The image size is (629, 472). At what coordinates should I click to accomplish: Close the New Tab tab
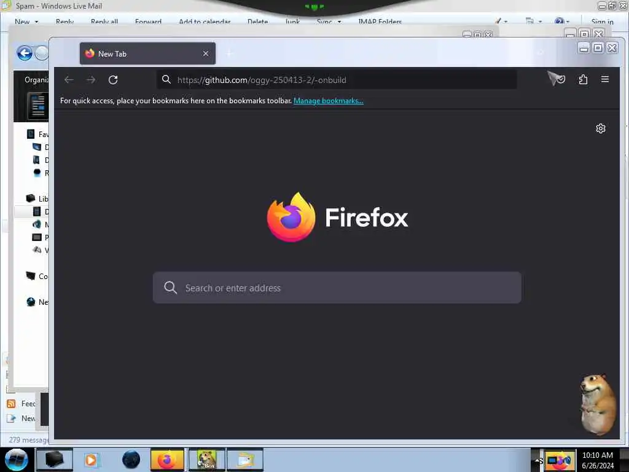coord(206,53)
